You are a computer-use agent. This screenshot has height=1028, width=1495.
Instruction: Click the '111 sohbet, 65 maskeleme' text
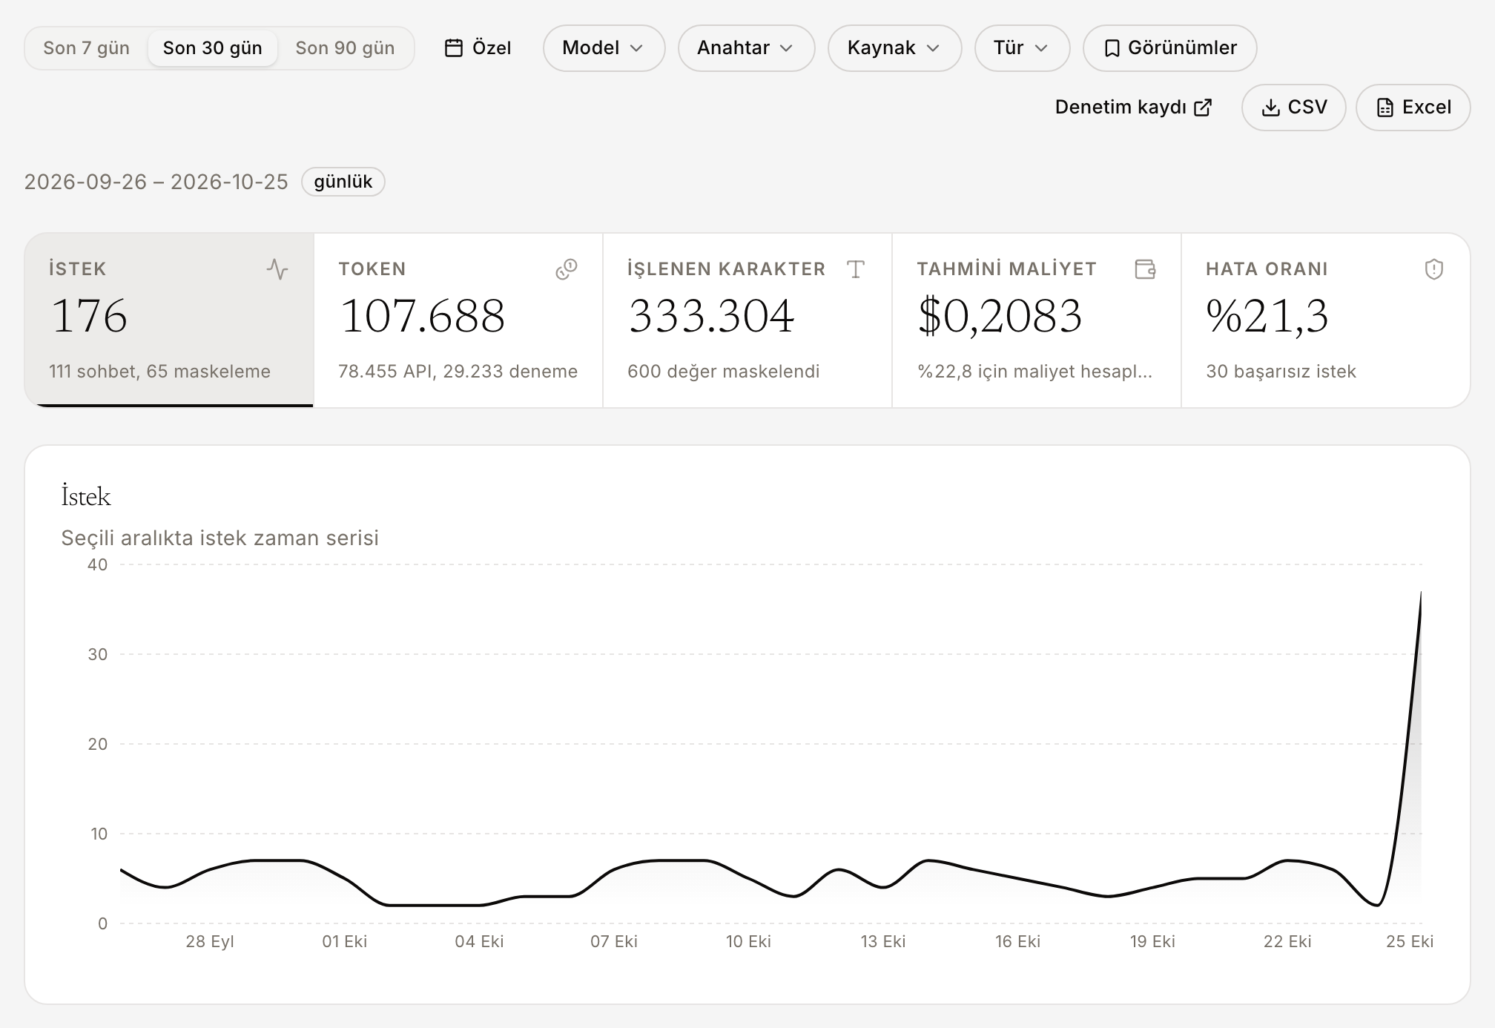pos(159,372)
